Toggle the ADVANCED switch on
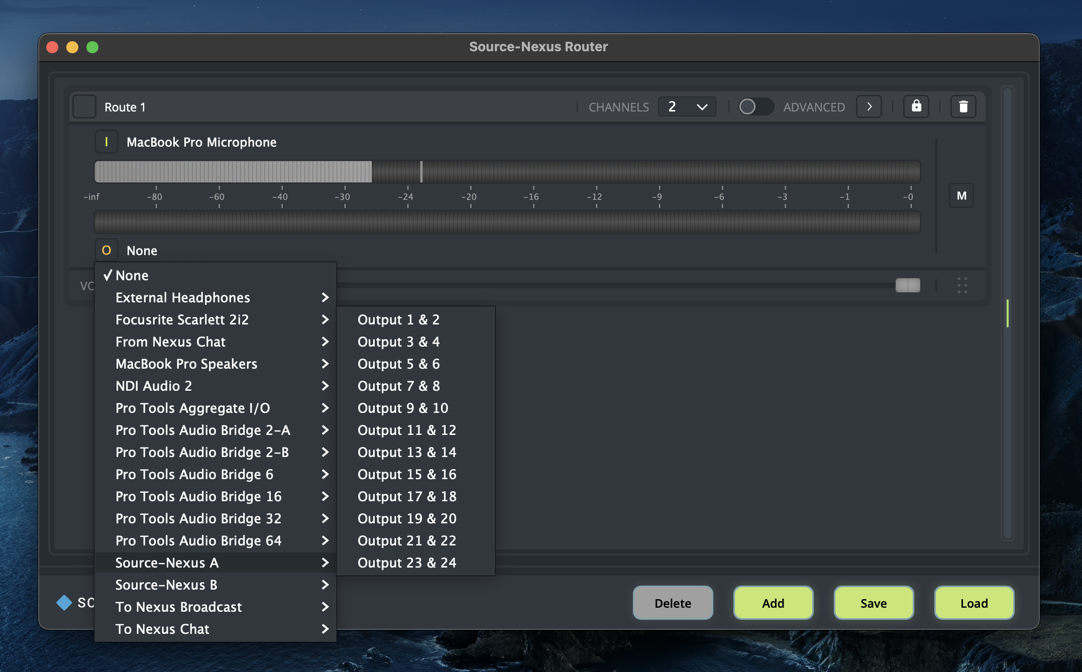 pyautogui.click(x=755, y=106)
